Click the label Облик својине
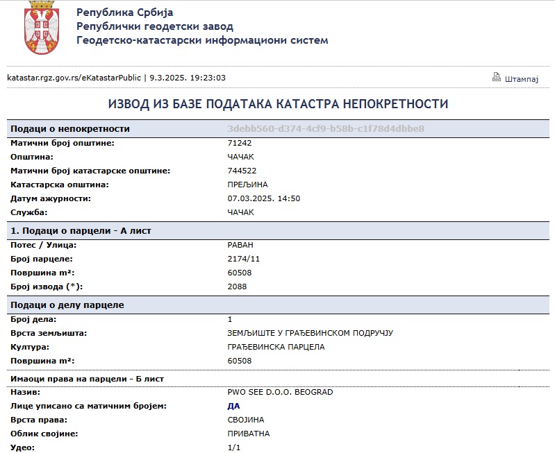 coord(44,434)
